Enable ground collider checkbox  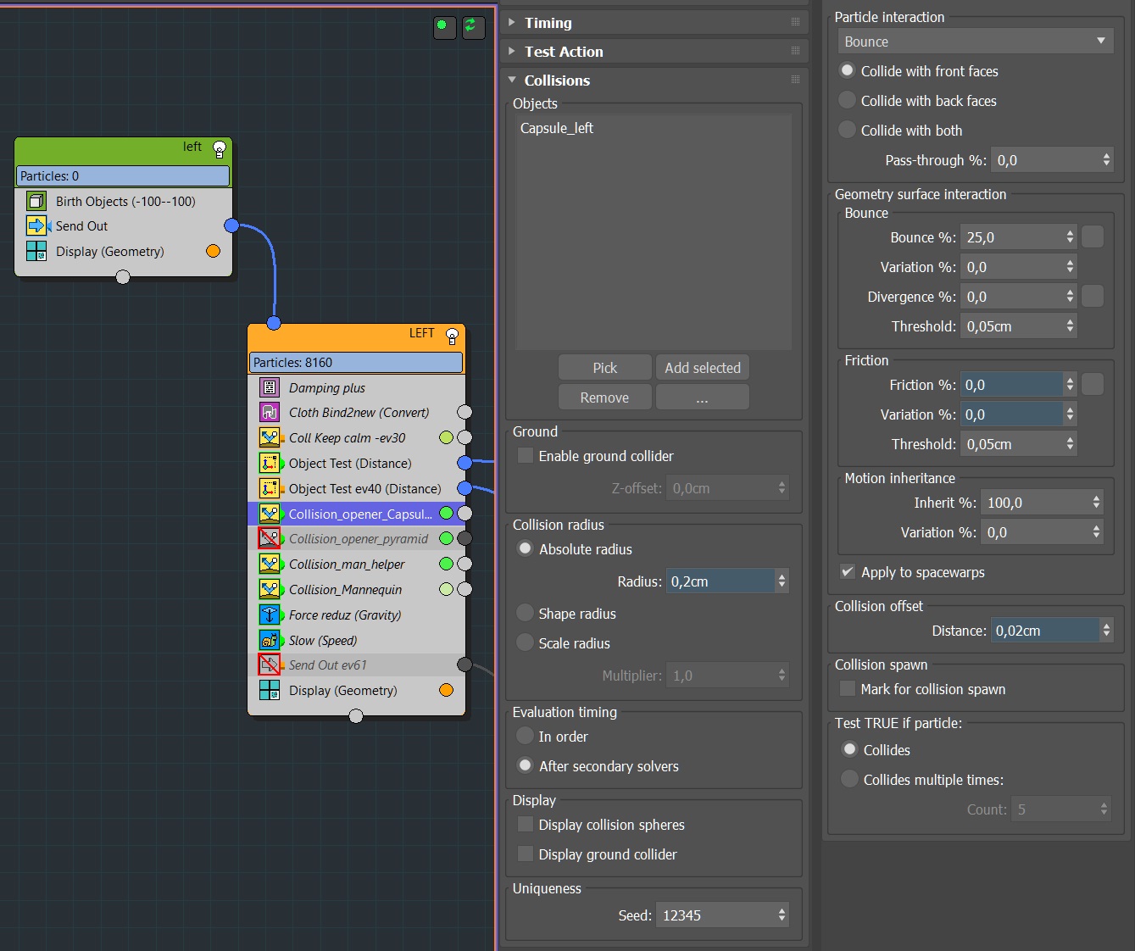(526, 456)
